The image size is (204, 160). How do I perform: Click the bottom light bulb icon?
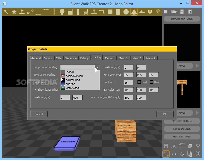(198, 146)
